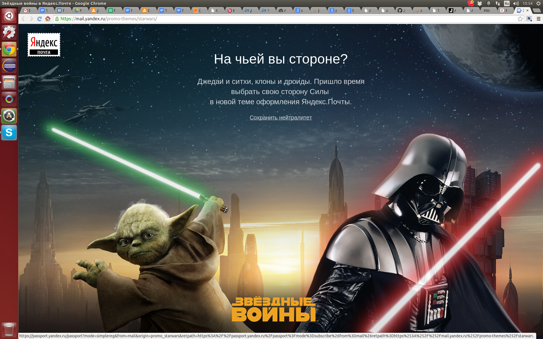Open the sound volume indicator
Image resolution: width=543 pixels, height=339 pixels.
[516, 3]
